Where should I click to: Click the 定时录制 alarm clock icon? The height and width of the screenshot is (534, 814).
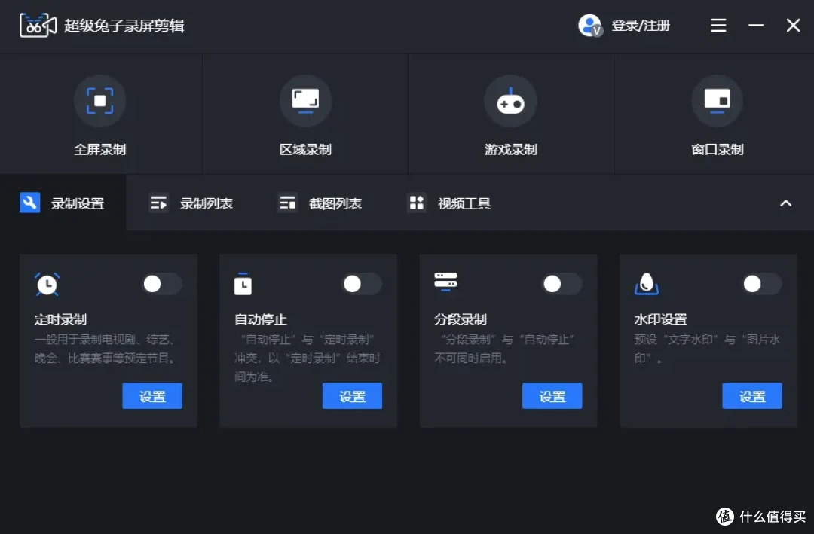[47, 284]
